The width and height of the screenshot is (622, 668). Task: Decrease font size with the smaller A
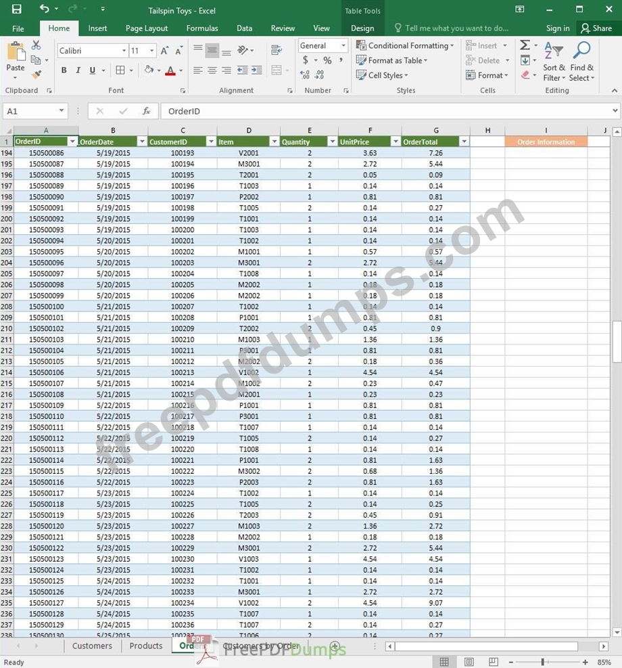pos(179,51)
